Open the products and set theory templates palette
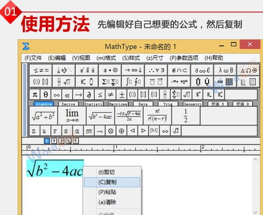The height and width of the screenshot is (215, 263). click(x=202, y=82)
